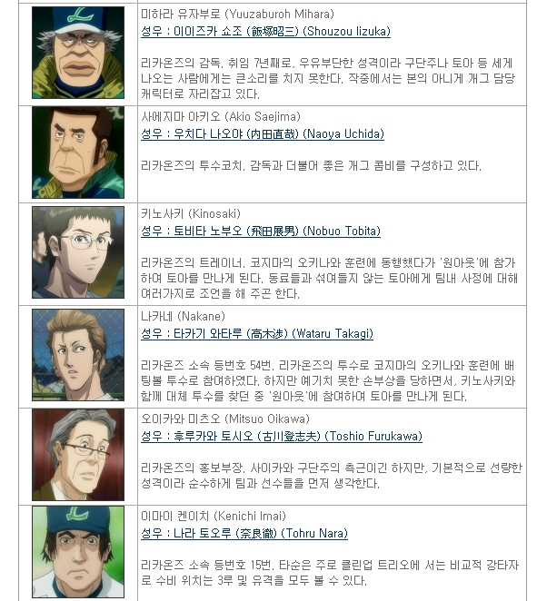Click the Nakane name heading
Viewport: 537px width, 601px height.
pyautogui.click(x=183, y=316)
